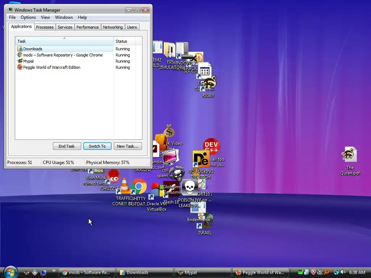371x278 pixels.
Task: Click the New Task... button
Action: pos(128,146)
